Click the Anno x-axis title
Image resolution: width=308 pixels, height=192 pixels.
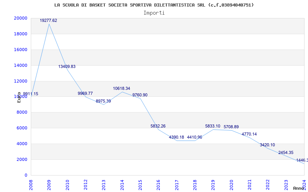click(x=298, y=188)
